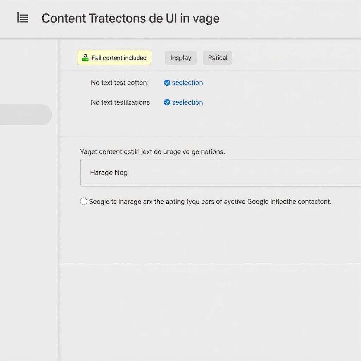Click the No text test cotten label
The image size is (361, 361).
point(120,82)
